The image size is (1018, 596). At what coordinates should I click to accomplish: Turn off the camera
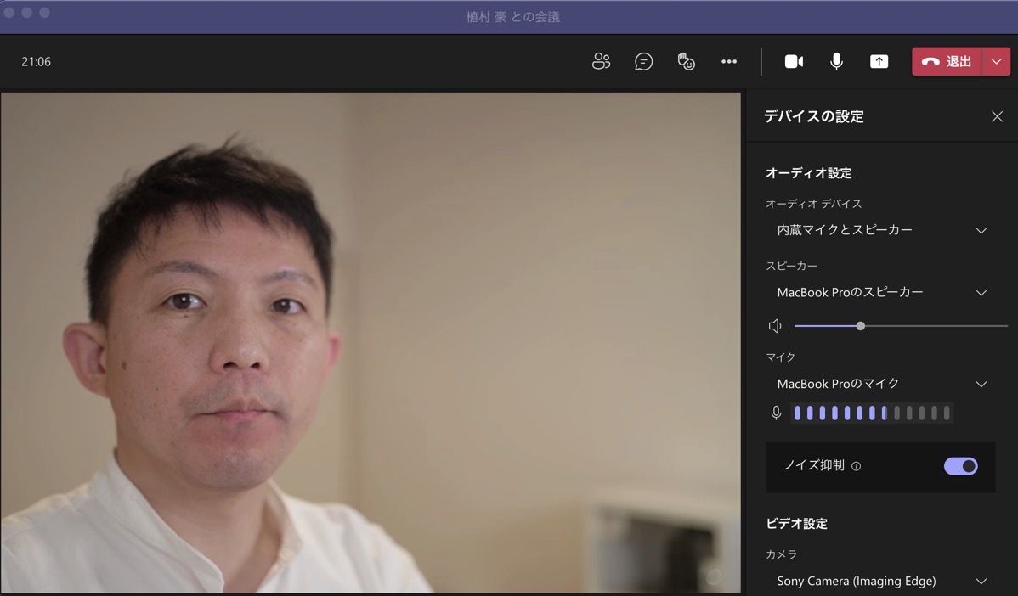794,62
